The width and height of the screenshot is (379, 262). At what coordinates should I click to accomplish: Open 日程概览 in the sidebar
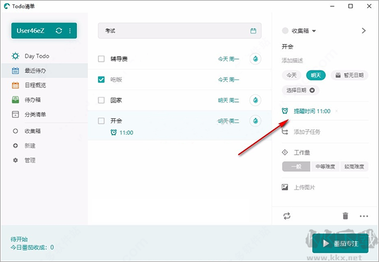[x=35, y=85]
